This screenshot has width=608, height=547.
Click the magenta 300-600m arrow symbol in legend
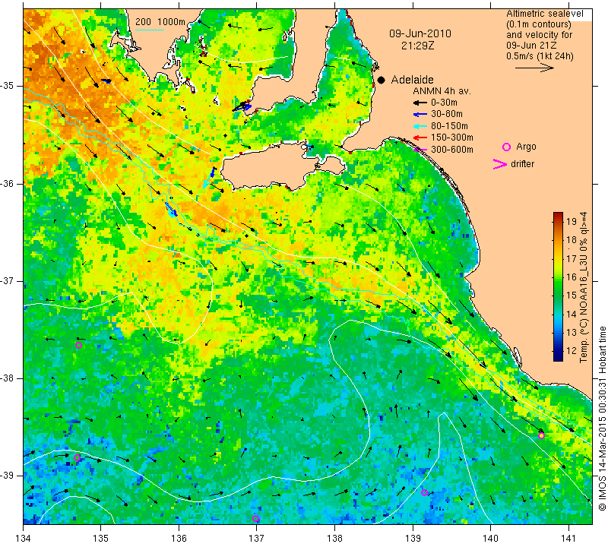[420, 149]
